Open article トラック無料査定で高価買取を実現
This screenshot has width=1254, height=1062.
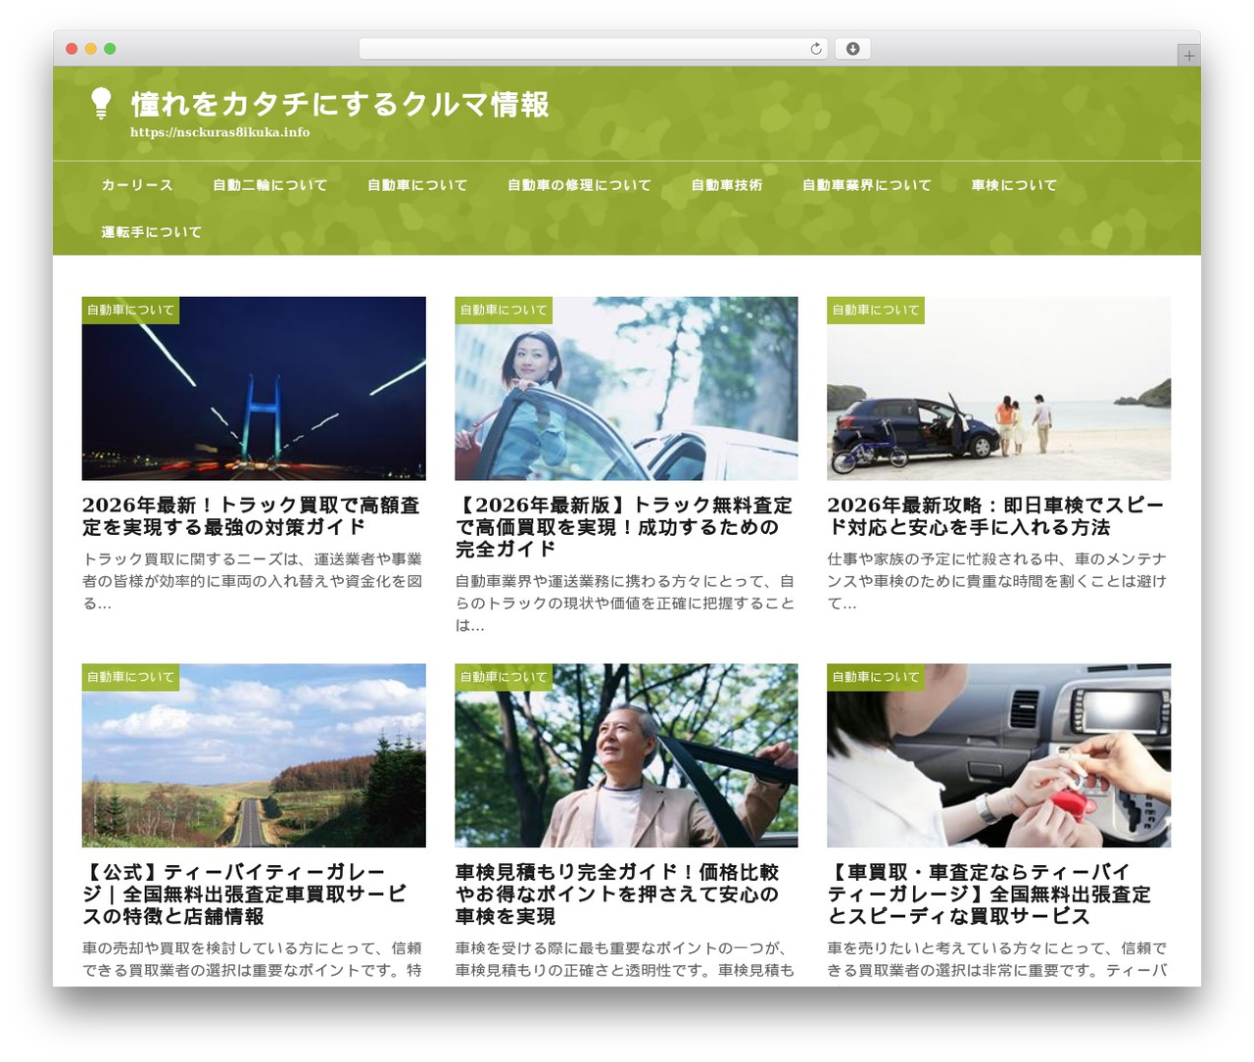point(624,527)
